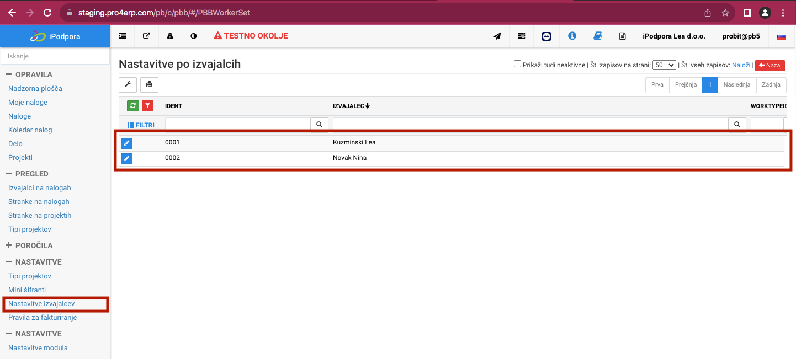Sort by IZVAJALEC column header
This screenshot has height=359, width=796.
351,106
